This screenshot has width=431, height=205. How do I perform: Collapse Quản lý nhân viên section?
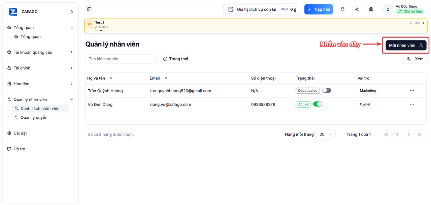71,99
